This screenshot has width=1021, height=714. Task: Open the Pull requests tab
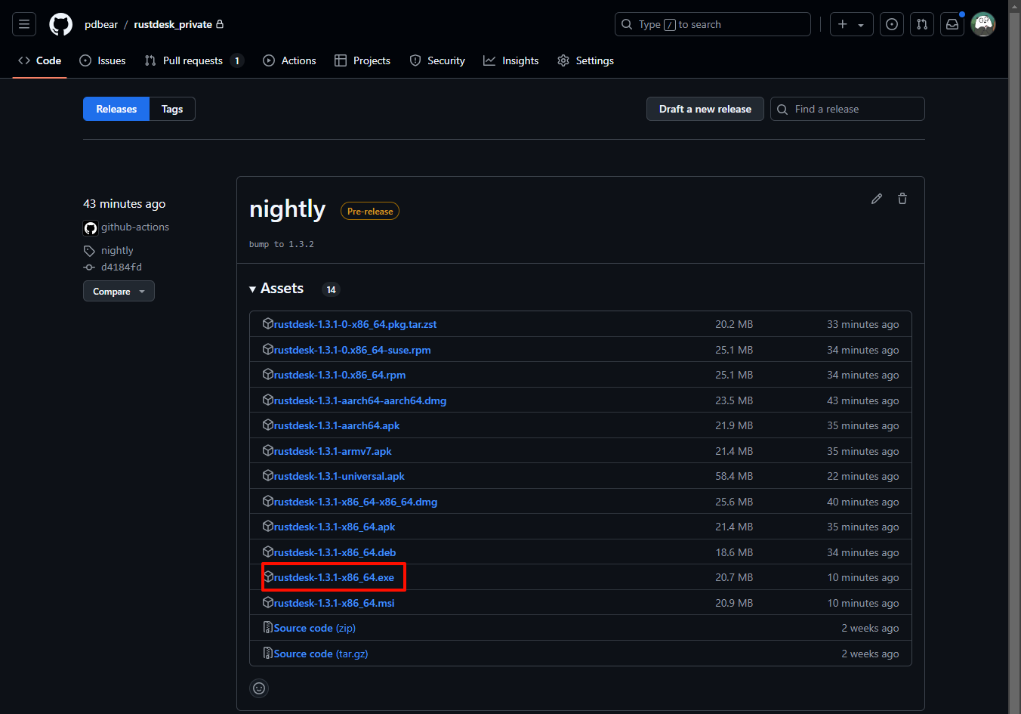(x=194, y=60)
